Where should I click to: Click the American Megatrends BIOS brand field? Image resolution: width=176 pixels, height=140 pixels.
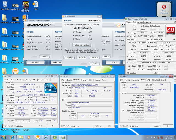(92, 103)
